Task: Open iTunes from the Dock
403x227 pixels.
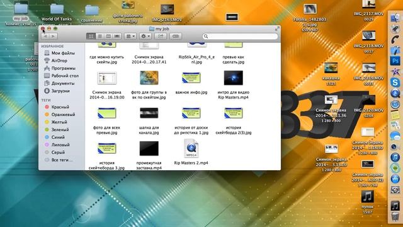Action: click(395, 157)
